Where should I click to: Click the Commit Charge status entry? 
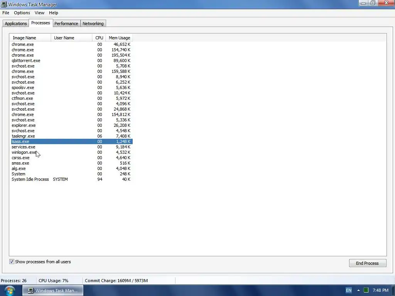116,281
